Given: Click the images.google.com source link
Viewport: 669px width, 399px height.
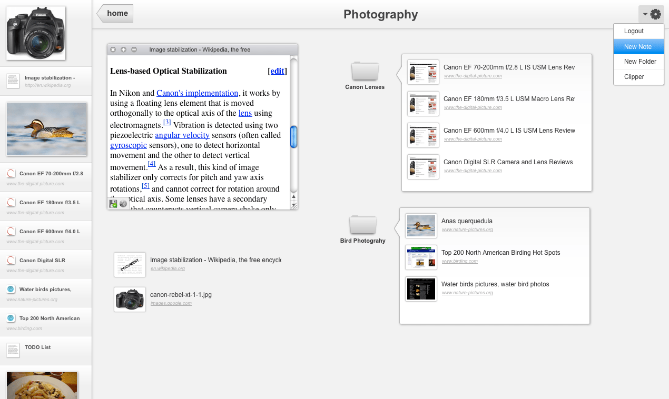Looking at the screenshot, I should 171,303.
